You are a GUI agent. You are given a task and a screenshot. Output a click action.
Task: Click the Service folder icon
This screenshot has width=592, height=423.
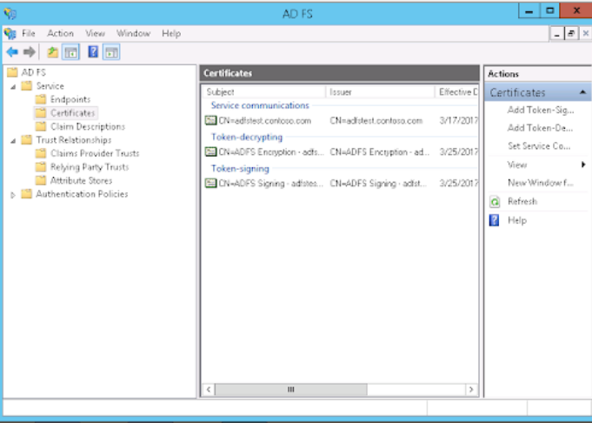tap(26, 86)
